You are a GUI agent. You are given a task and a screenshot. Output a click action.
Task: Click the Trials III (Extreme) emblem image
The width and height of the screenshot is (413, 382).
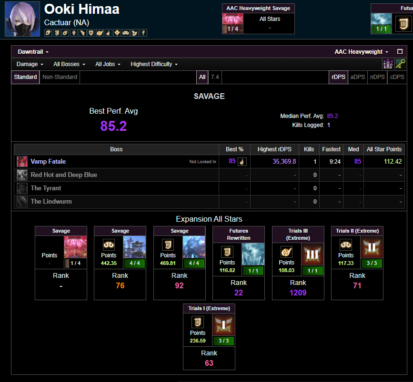pyautogui.click(x=312, y=254)
